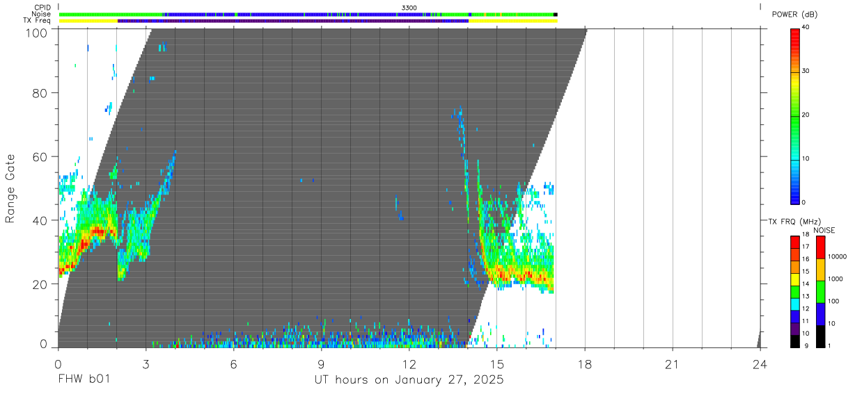Click the POWER (dB) color bar
The height and width of the screenshot is (394, 855).
click(x=794, y=116)
